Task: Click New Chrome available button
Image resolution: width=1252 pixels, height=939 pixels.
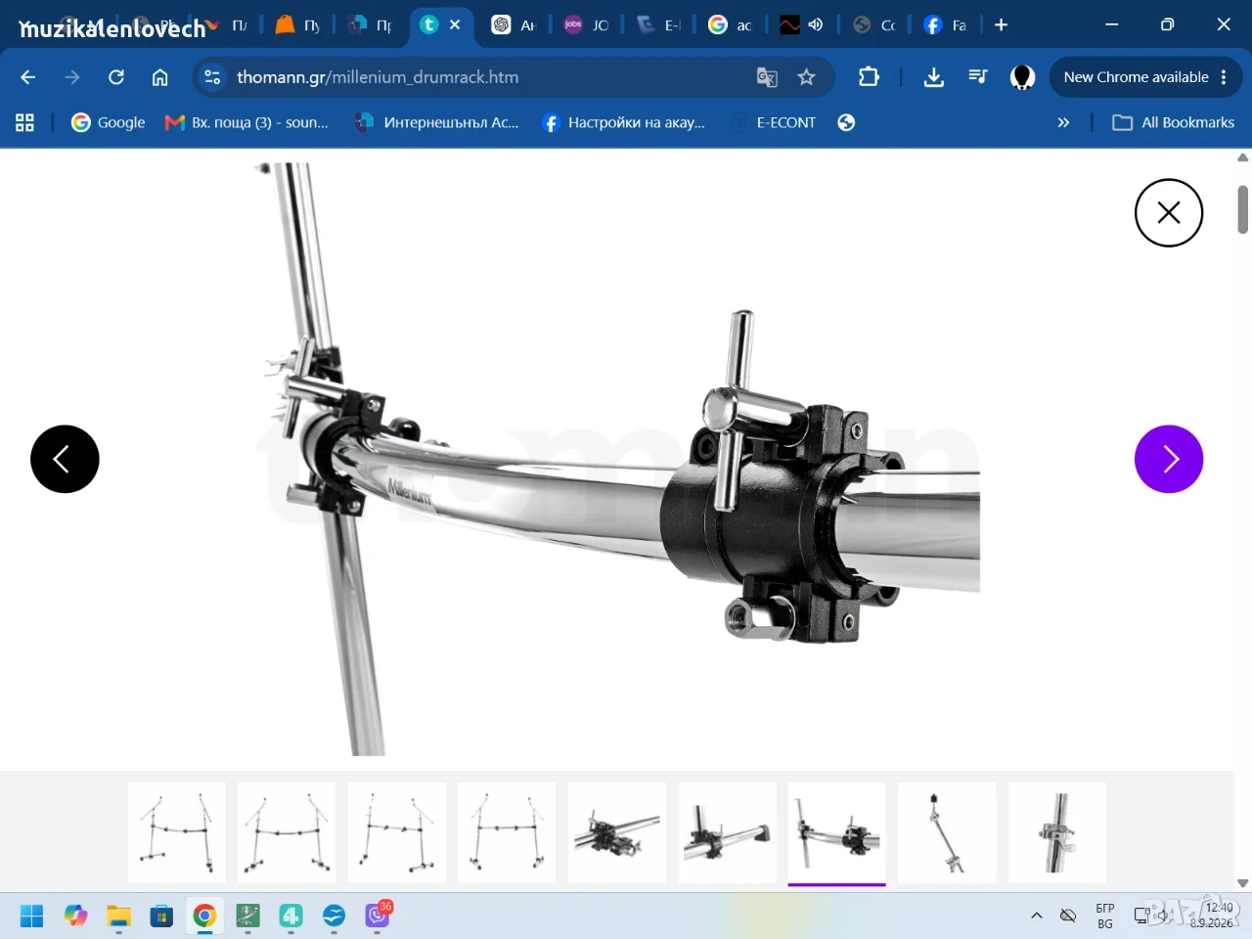Action: [x=1145, y=77]
